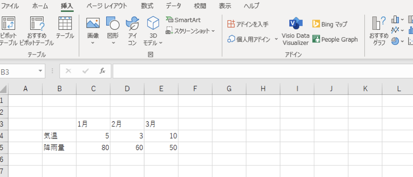Screen dimensions: 413x177
Task: Click the formula bar input field
Action: pos(263,71)
